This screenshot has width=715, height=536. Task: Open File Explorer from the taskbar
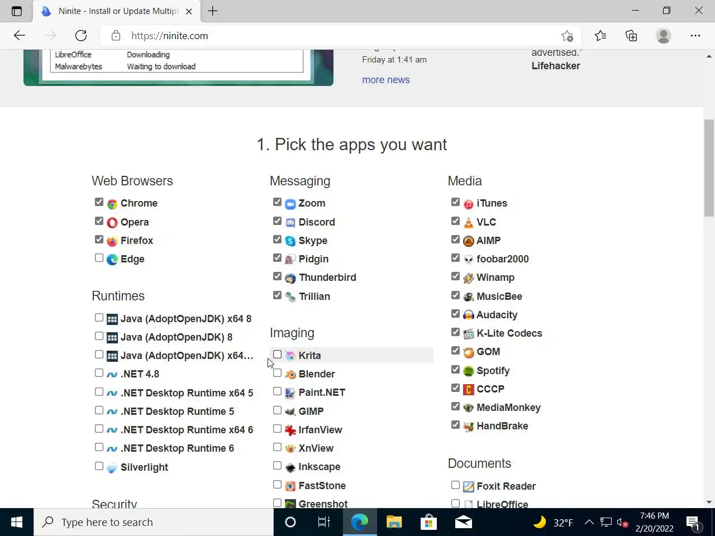point(394,522)
